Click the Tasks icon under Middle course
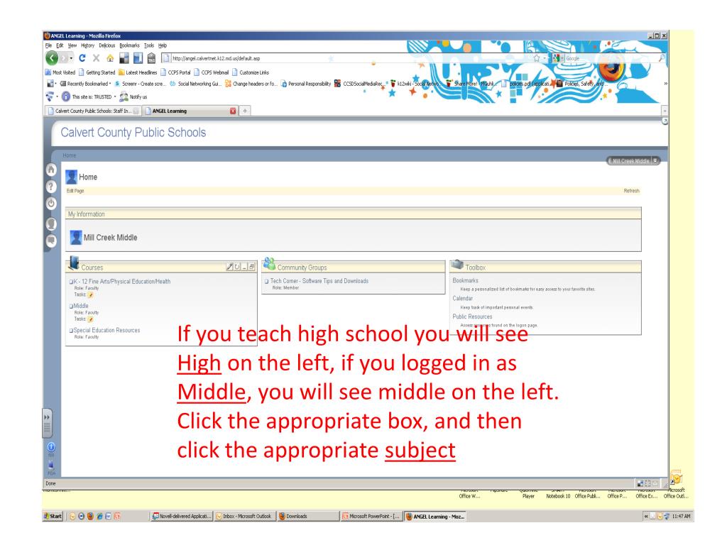Image resolution: width=727 pixels, height=545 pixels. 91,319
